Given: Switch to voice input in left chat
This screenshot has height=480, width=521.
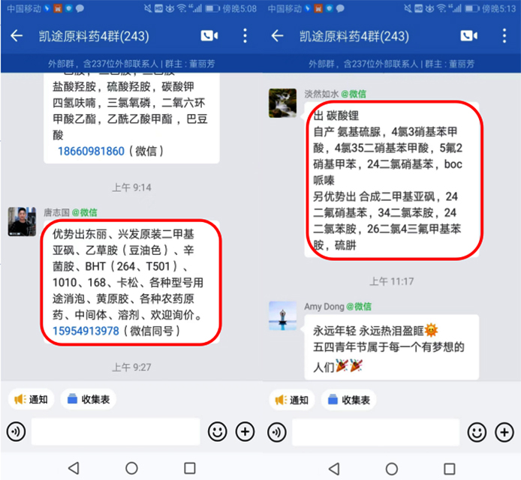Looking at the screenshot, I should [16, 432].
